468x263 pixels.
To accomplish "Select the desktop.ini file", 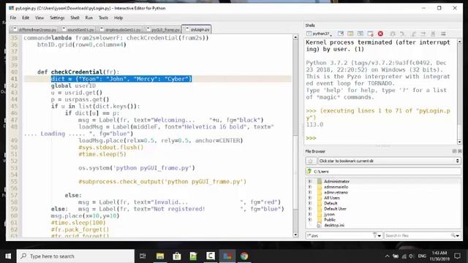I will tap(334, 225).
